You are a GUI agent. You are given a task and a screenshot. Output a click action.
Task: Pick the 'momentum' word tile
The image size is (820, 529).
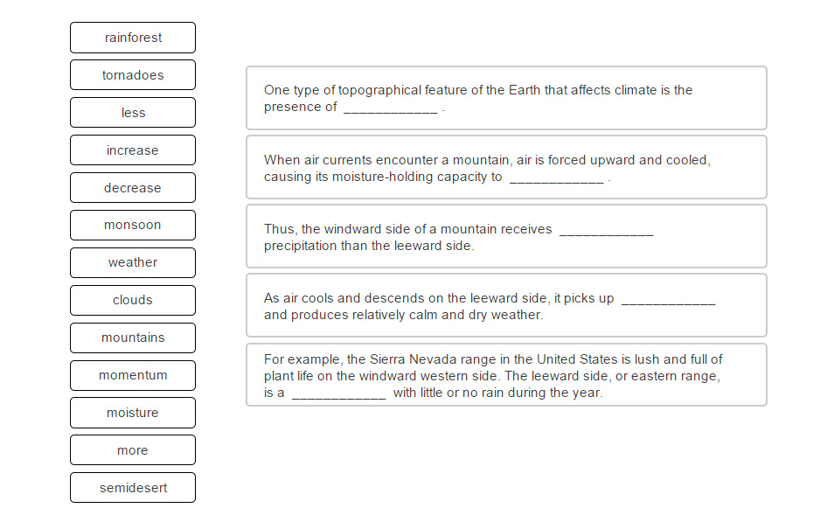[x=133, y=375]
